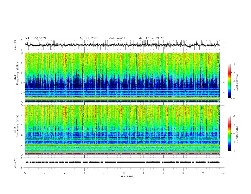Click the "Time (min)" axis label

[x=127, y=176]
